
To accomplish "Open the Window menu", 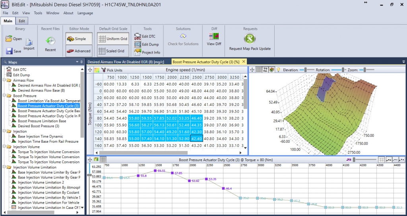I will click(53, 13).
